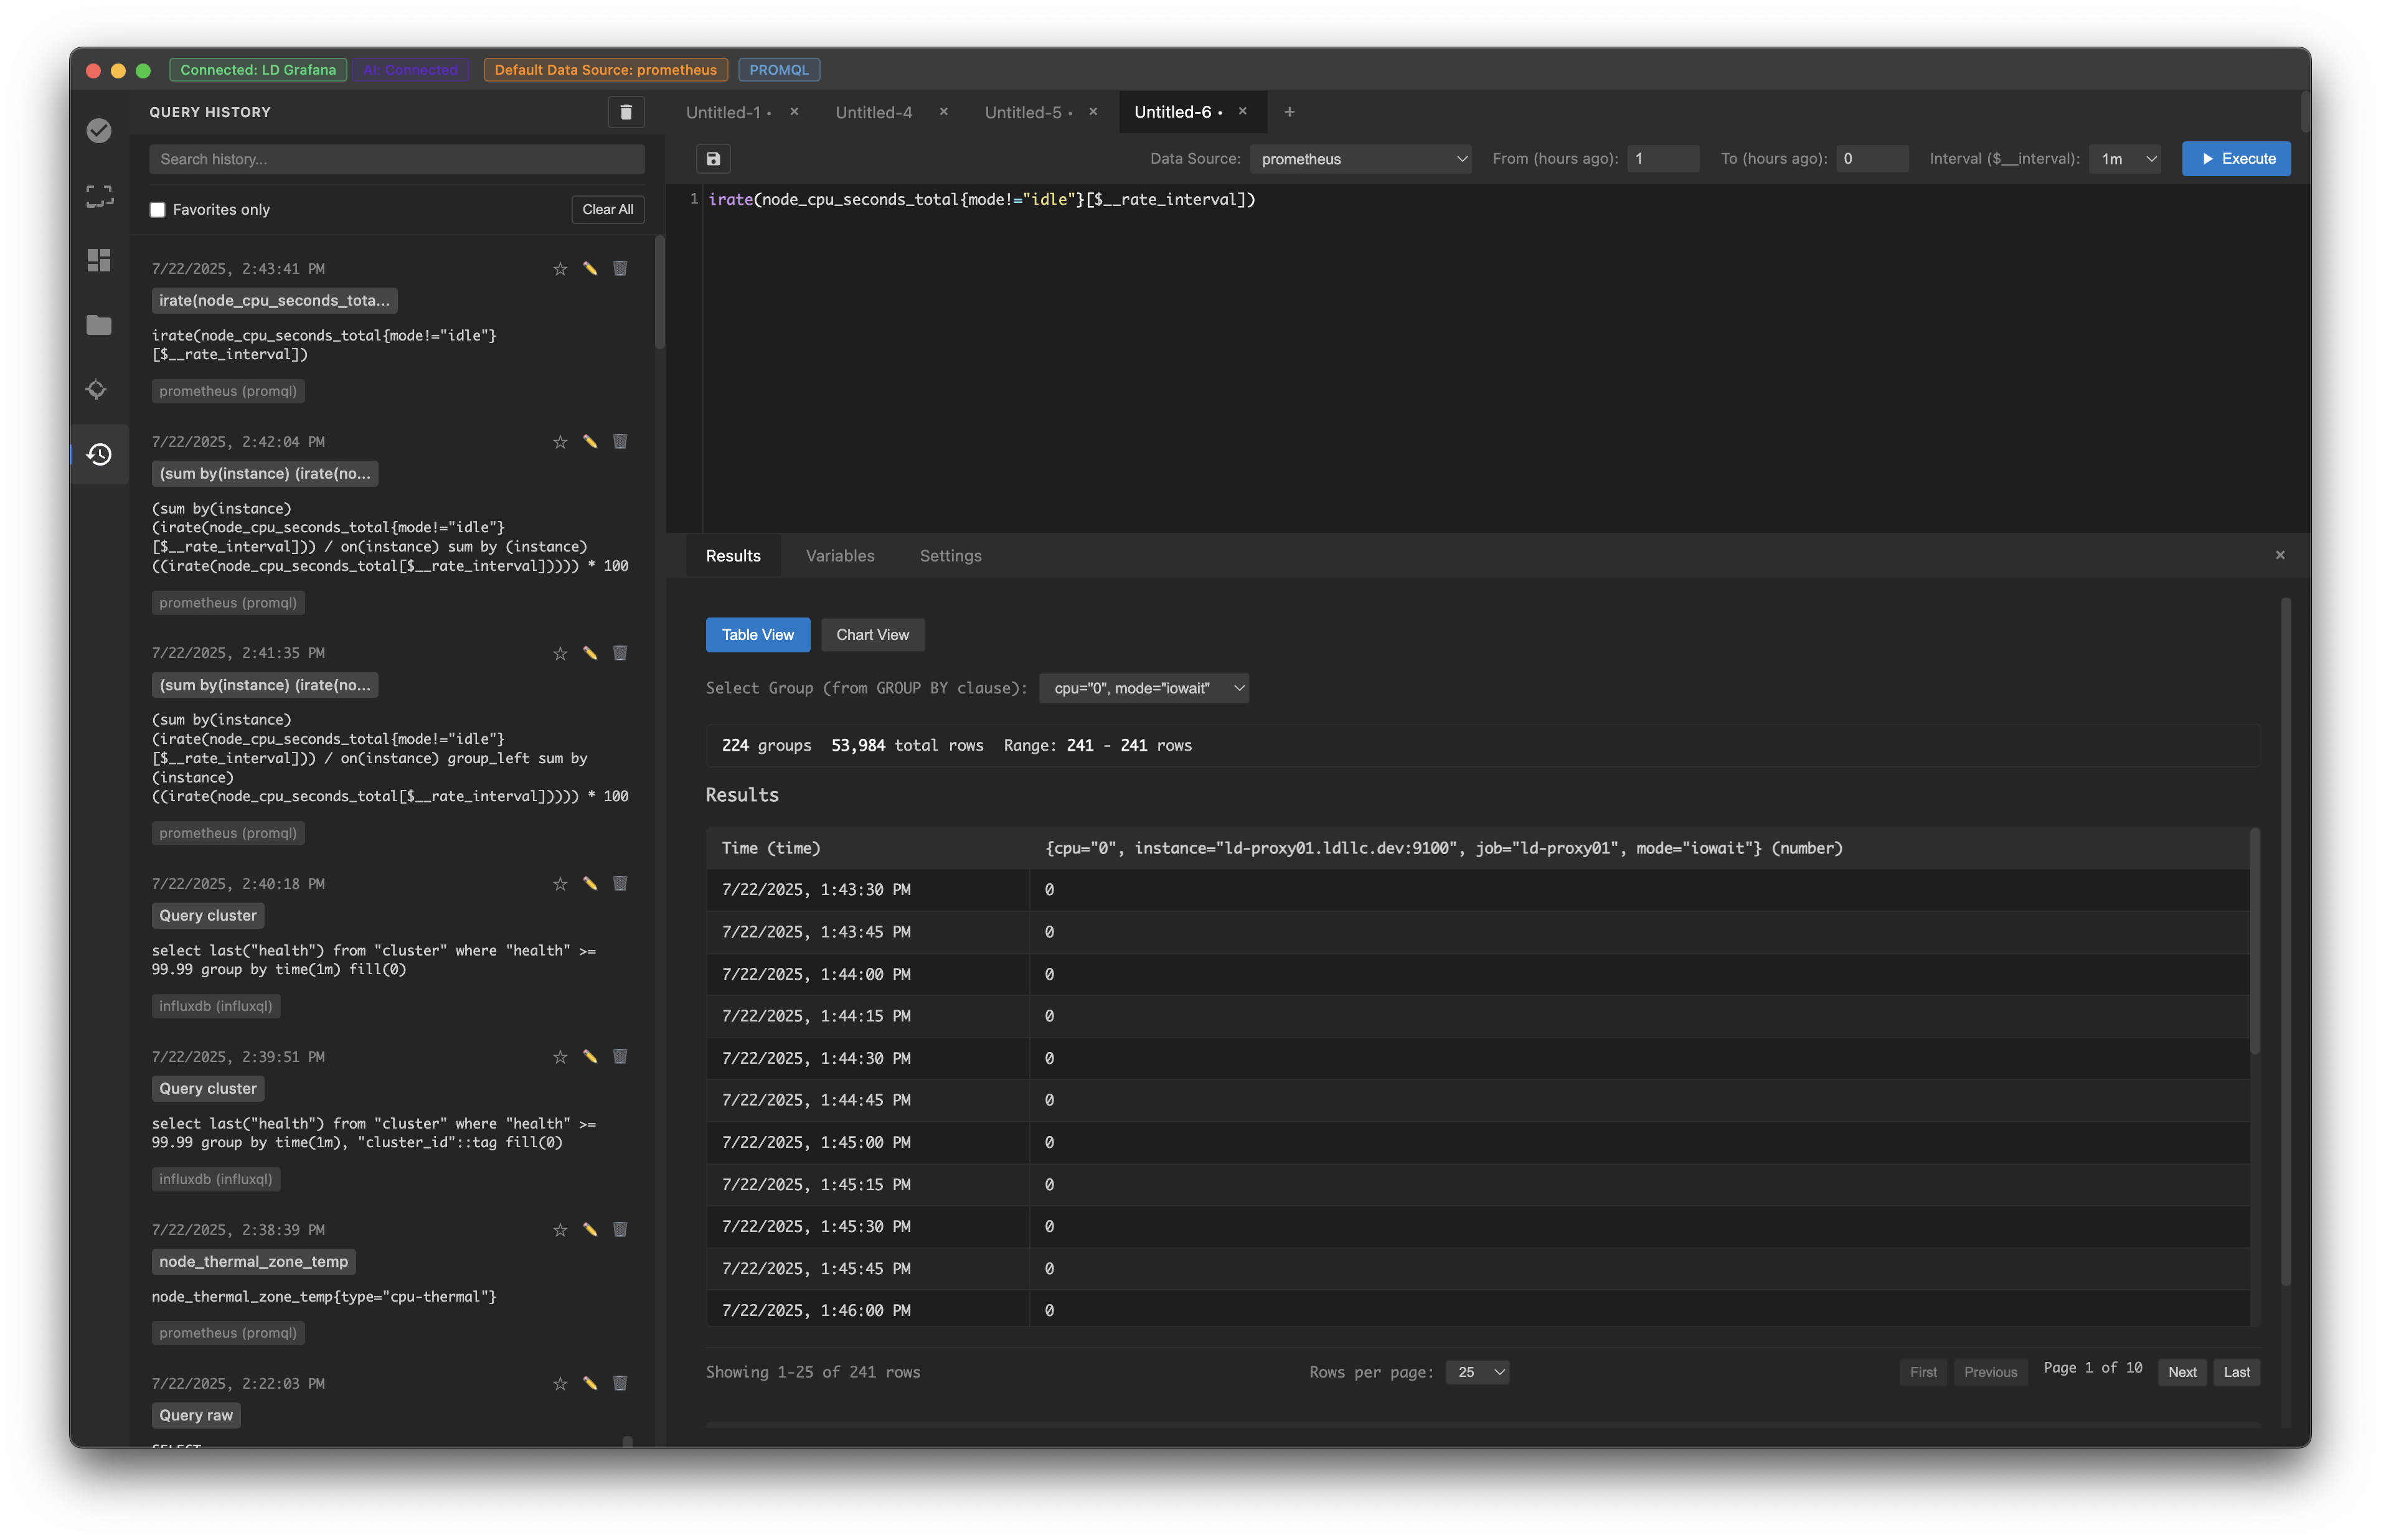2381x1540 pixels.
Task: Open the checkmark icon in left sidebar
Action: point(99,131)
